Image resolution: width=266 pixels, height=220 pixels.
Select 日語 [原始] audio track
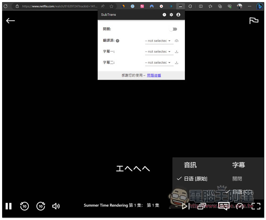[196, 179]
